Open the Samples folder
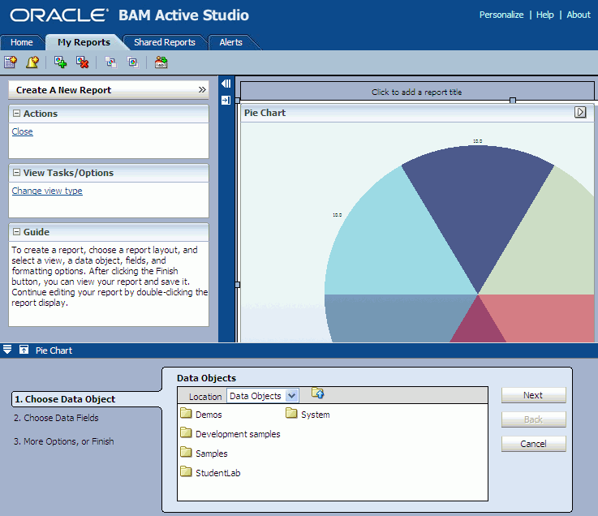This screenshot has width=598, height=516. click(x=204, y=453)
